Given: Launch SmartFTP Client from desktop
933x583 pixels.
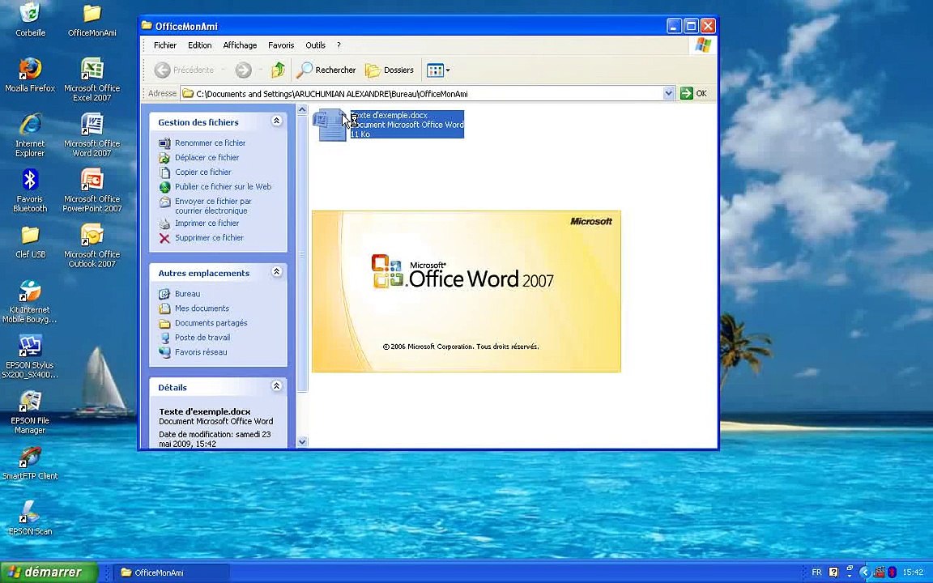Looking at the screenshot, I should point(30,463).
